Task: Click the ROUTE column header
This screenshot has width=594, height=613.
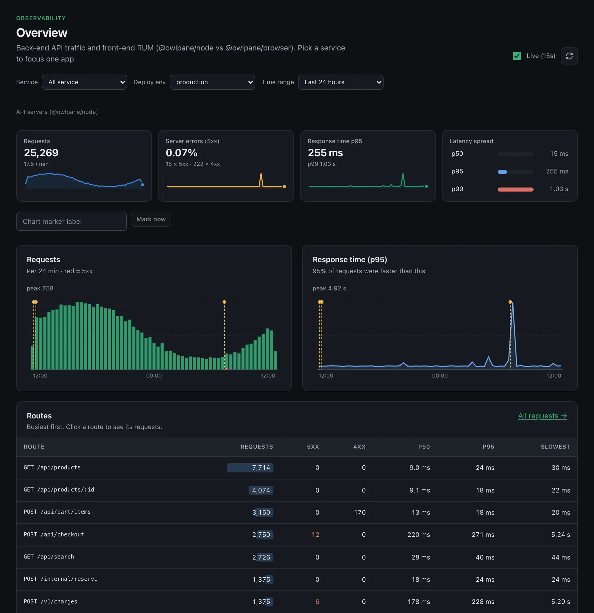Action: click(34, 447)
